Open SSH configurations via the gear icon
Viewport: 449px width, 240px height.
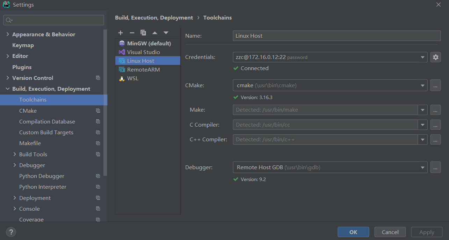435,57
